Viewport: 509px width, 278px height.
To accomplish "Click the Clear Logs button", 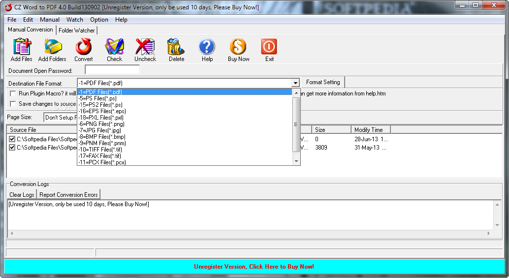I will 22,195.
